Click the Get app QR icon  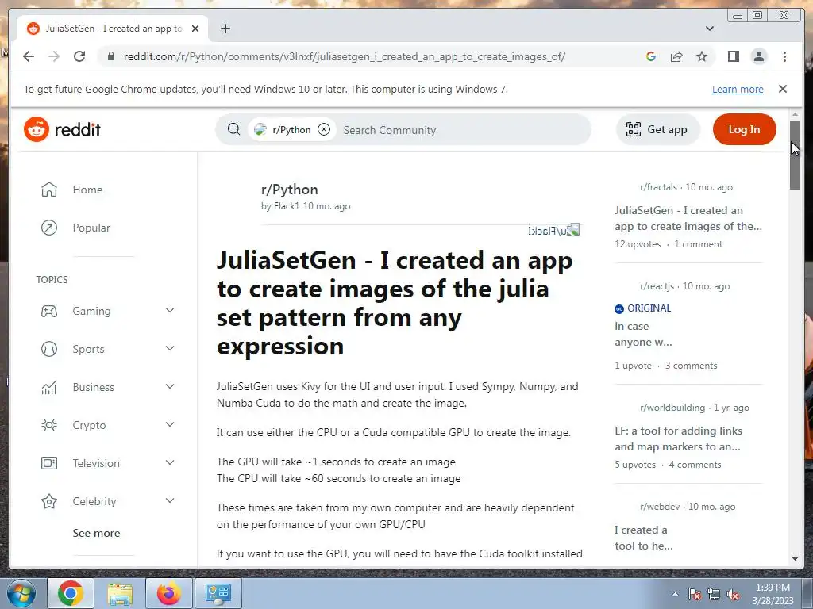click(633, 129)
